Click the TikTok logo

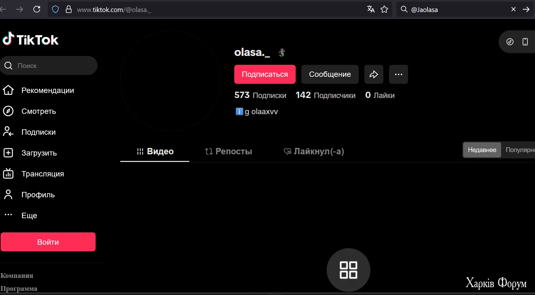30,39
